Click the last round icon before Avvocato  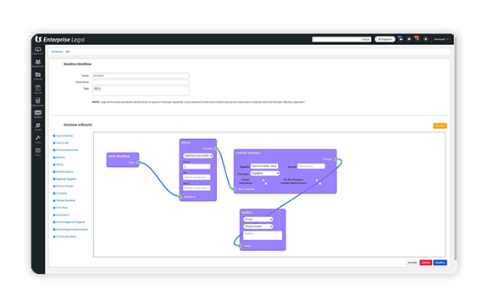click(x=426, y=39)
